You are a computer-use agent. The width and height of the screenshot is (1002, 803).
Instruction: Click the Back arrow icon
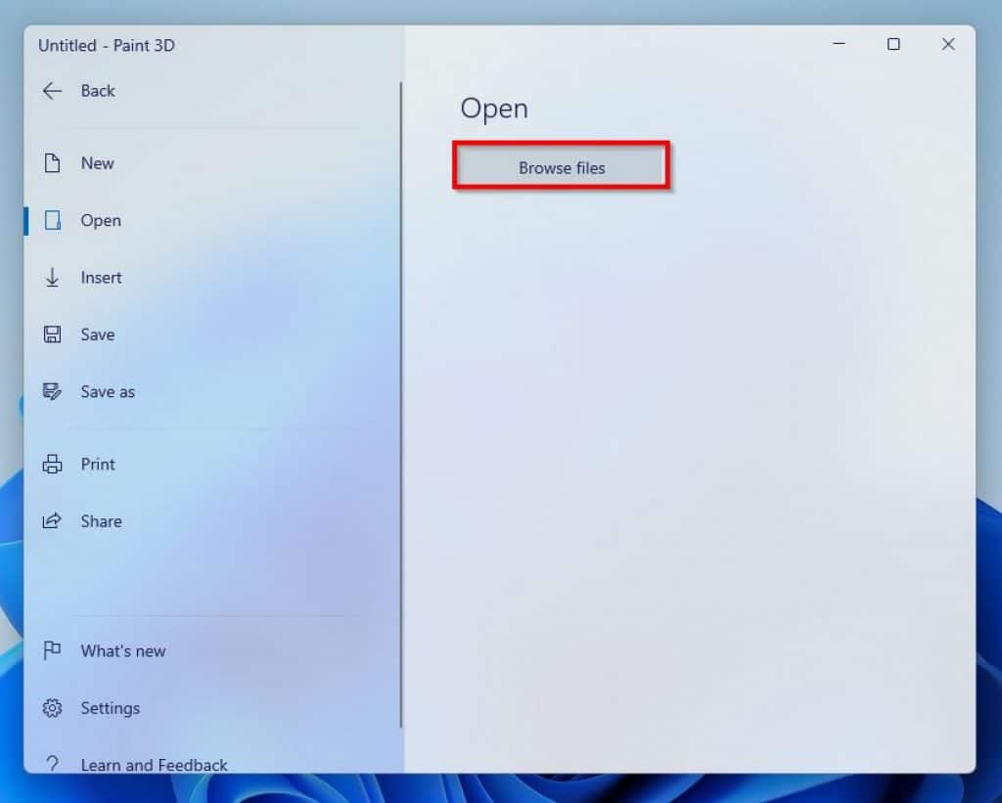[52, 91]
